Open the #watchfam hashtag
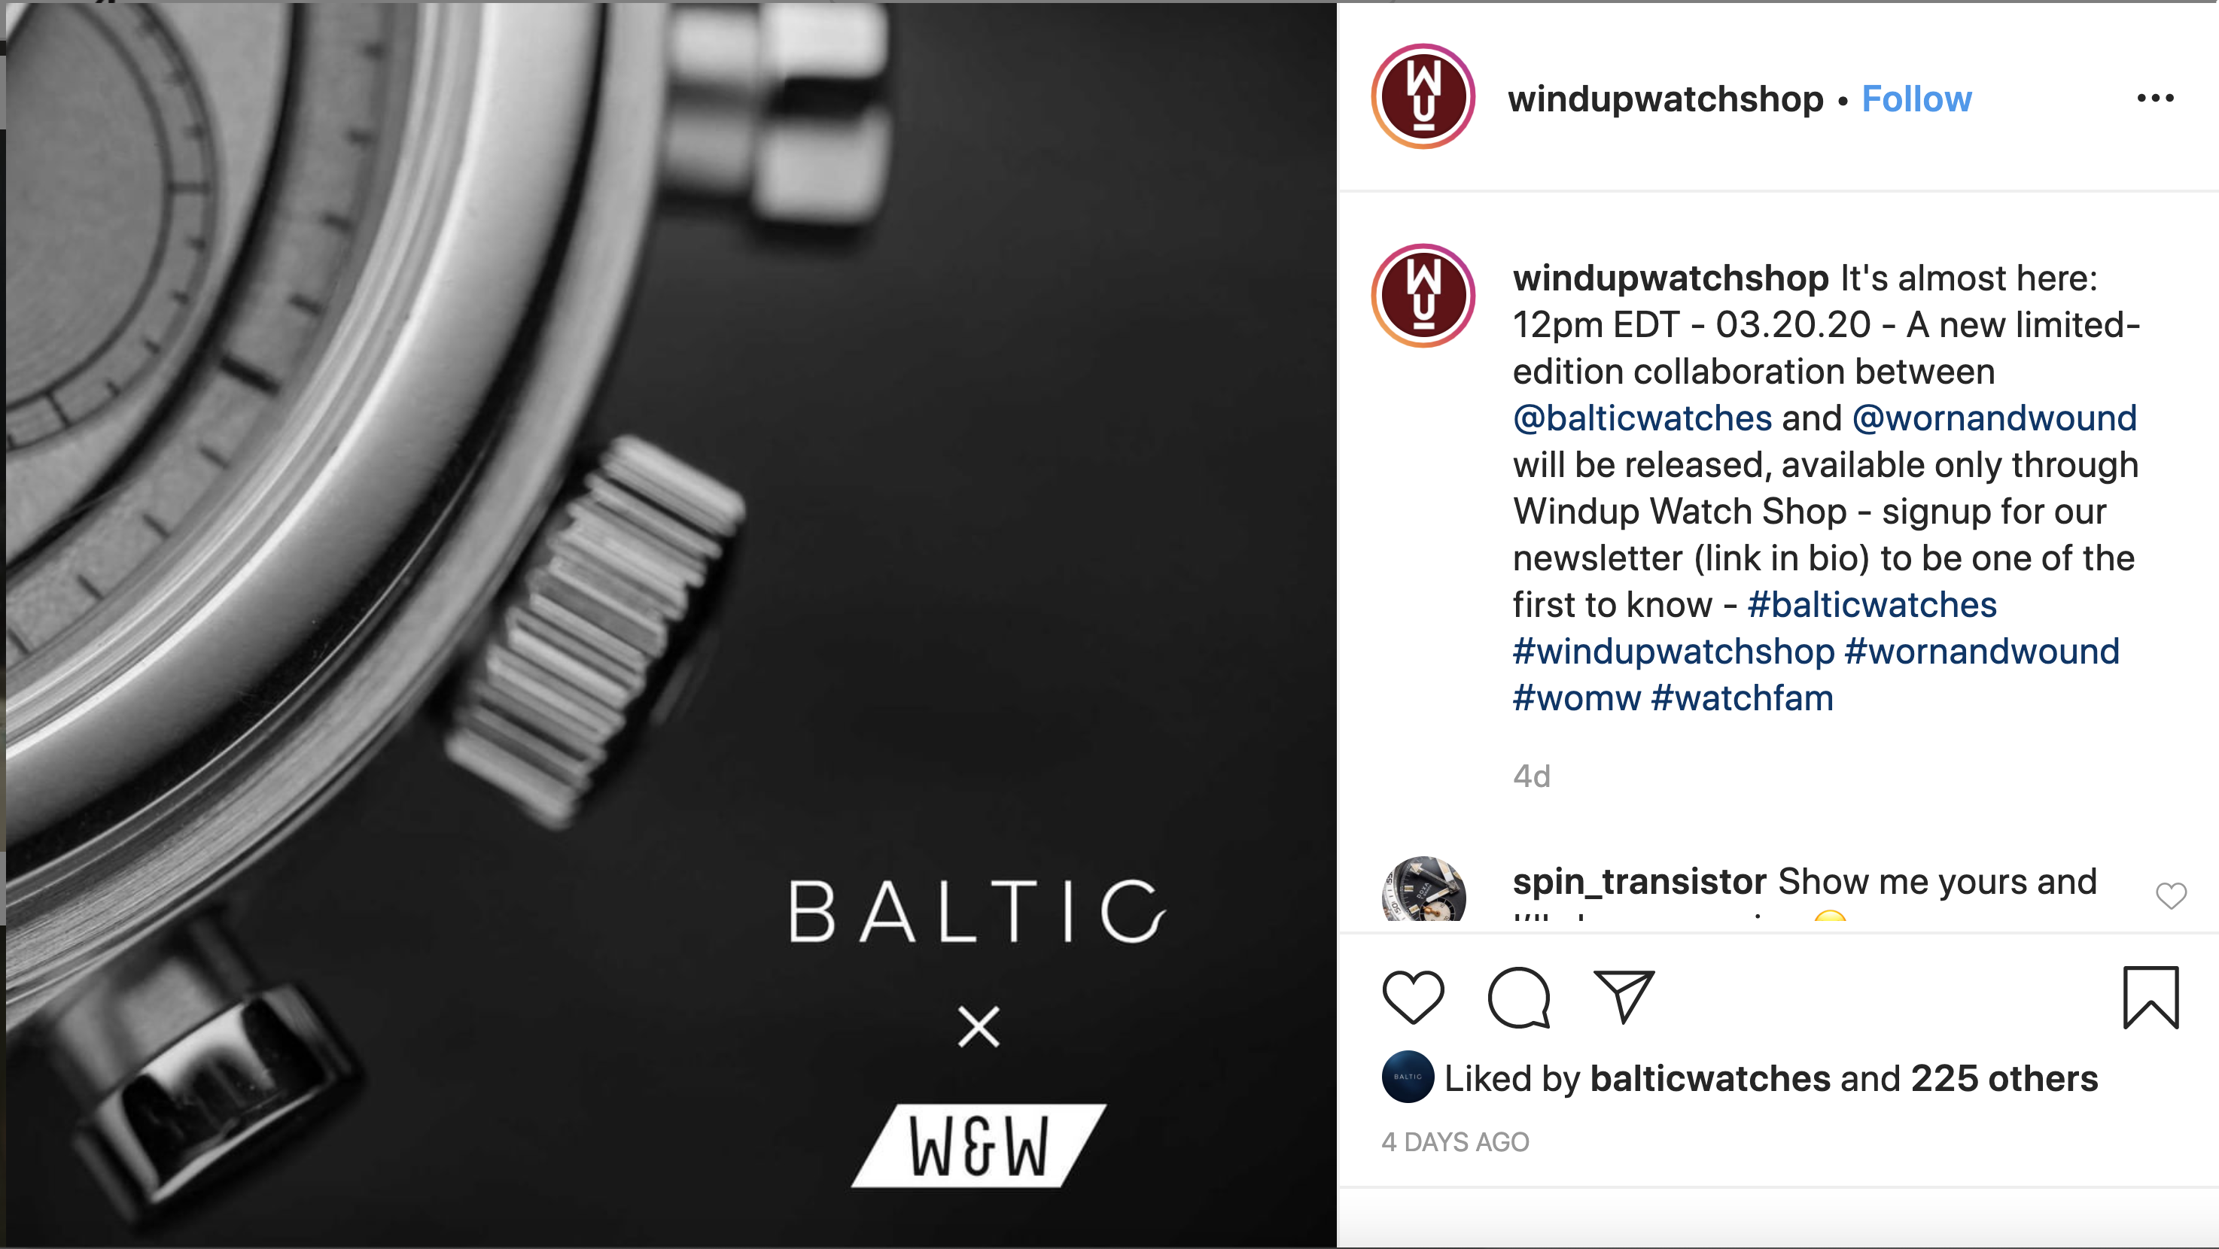This screenshot has height=1249, width=2219. (1742, 698)
